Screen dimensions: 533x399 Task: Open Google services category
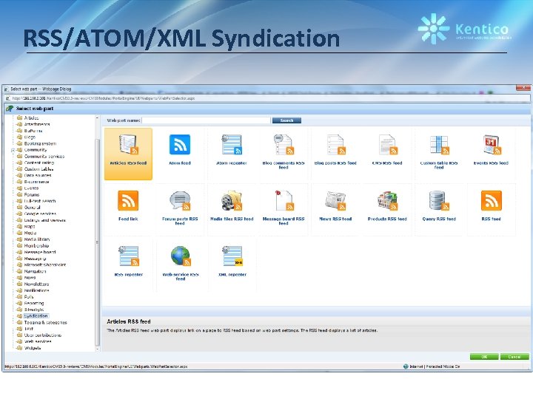tap(40, 214)
